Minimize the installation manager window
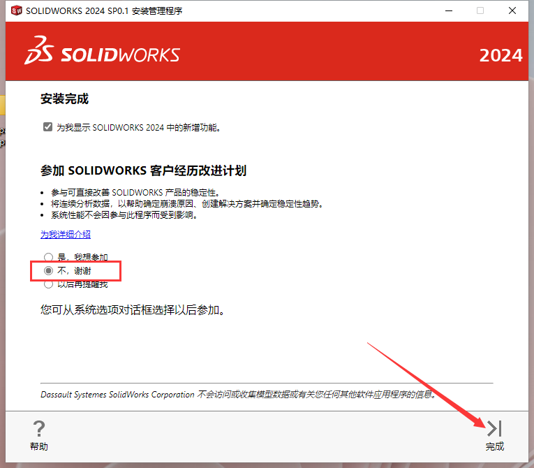This screenshot has height=468, width=534. click(x=445, y=10)
